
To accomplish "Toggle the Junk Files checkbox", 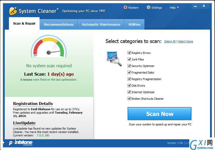I will click(x=129, y=59).
